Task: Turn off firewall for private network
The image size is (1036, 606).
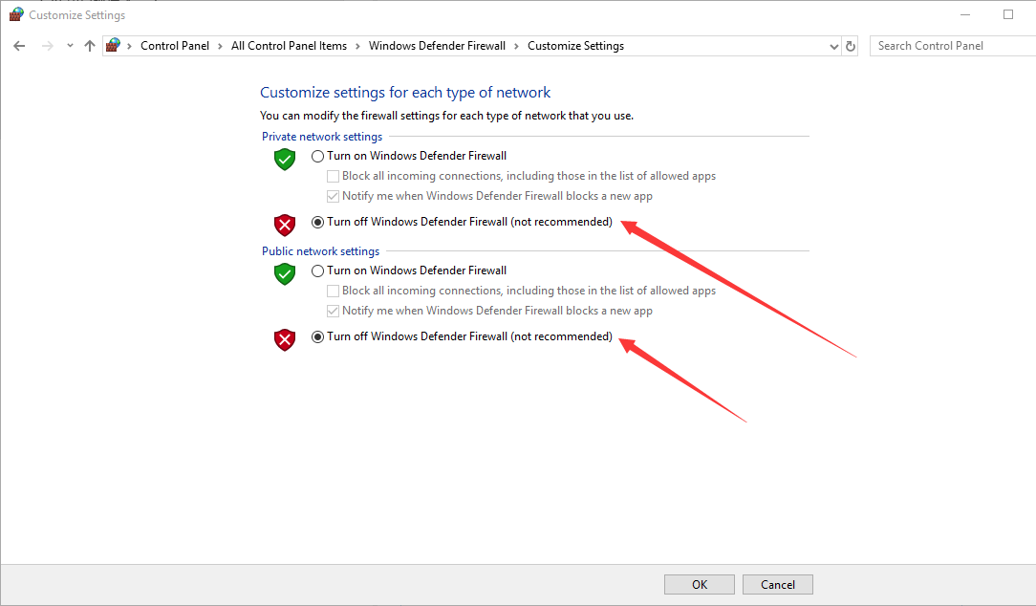Action: coord(318,222)
